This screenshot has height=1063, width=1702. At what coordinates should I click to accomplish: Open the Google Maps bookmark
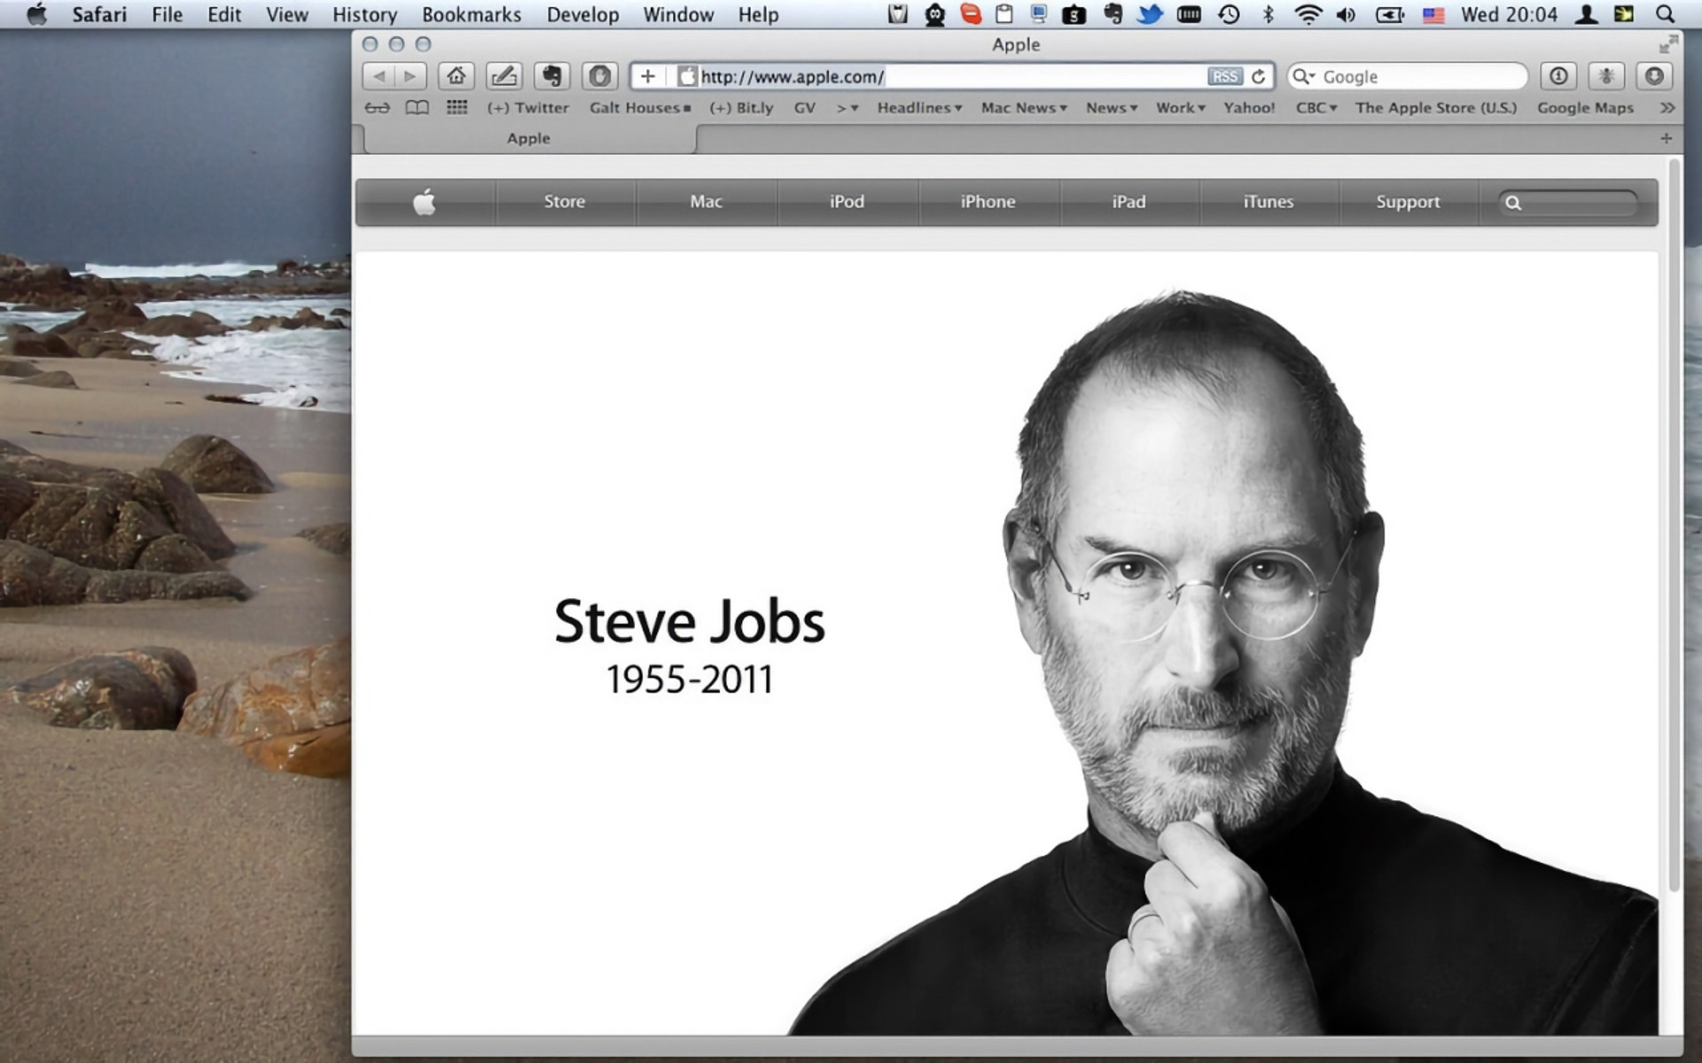(1585, 108)
